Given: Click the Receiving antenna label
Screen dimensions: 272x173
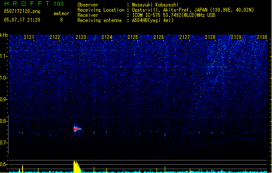Looking at the screenshot, I should 99,20.
